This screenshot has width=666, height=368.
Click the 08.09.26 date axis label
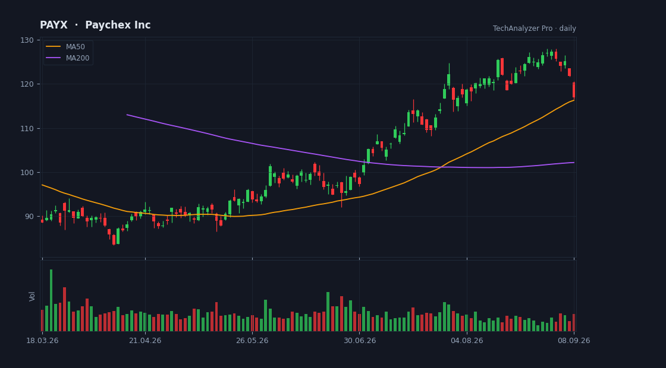[574, 341]
